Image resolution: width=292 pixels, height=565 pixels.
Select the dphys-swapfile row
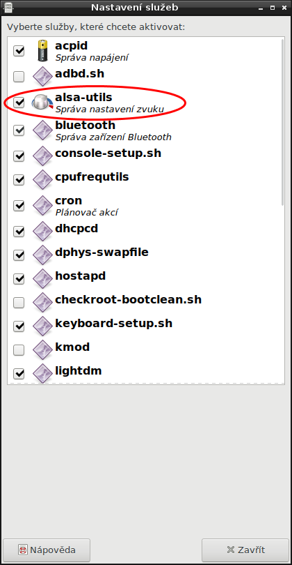pos(144,255)
